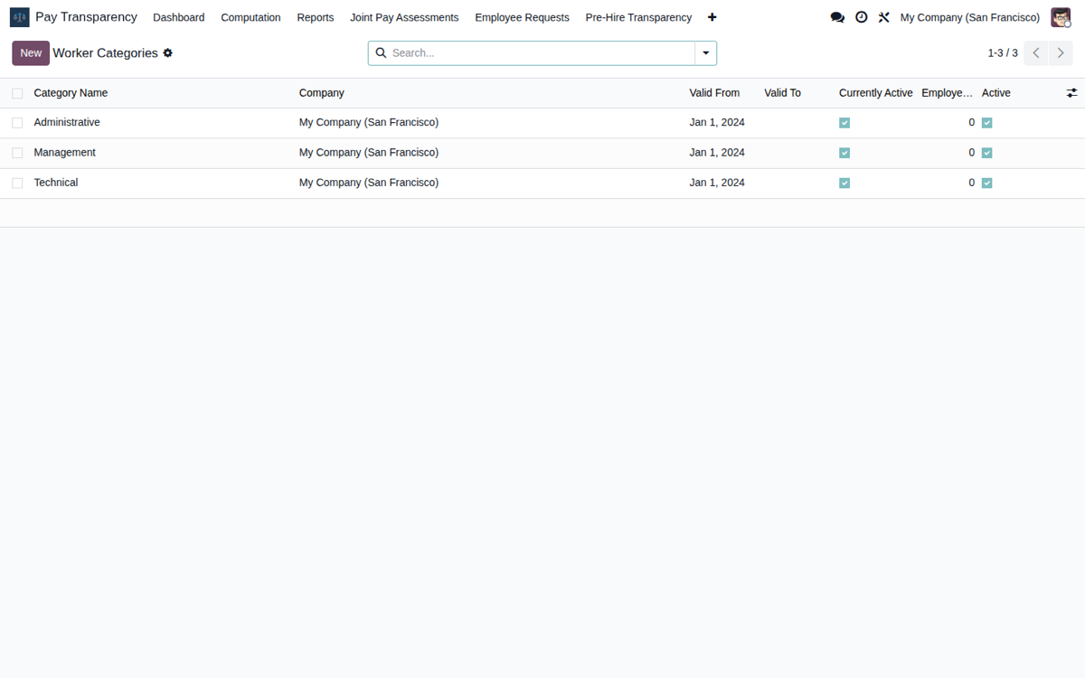Click employee count 0 in Administrative row

click(x=972, y=123)
